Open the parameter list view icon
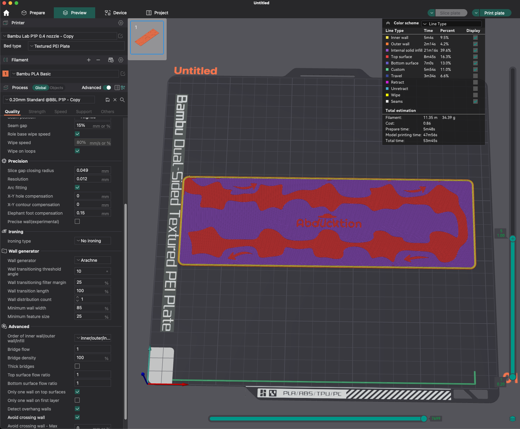The width and height of the screenshot is (520, 429). (x=117, y=88)
